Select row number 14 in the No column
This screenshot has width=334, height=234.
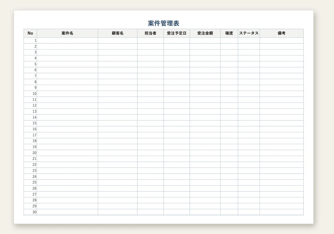coord(30,118)
